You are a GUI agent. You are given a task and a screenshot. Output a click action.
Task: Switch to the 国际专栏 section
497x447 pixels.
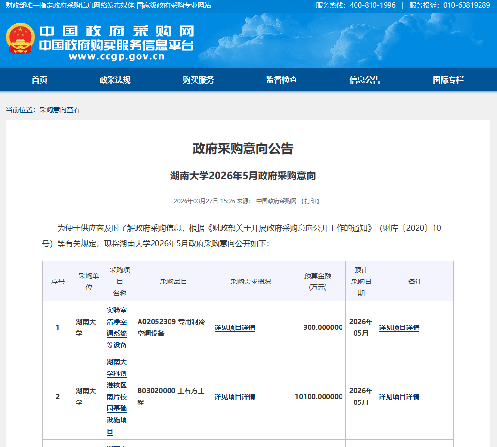[x=449, y=80]
